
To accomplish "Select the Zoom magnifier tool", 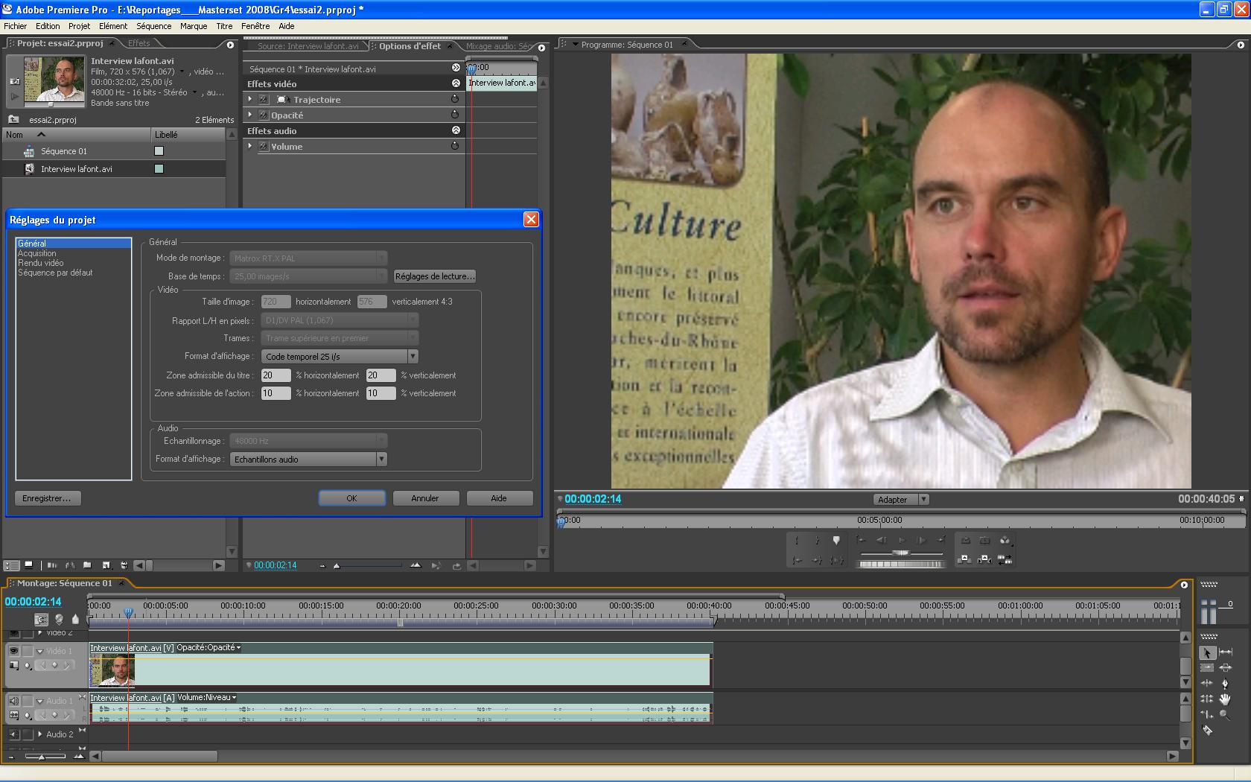I will point(1226,714).
